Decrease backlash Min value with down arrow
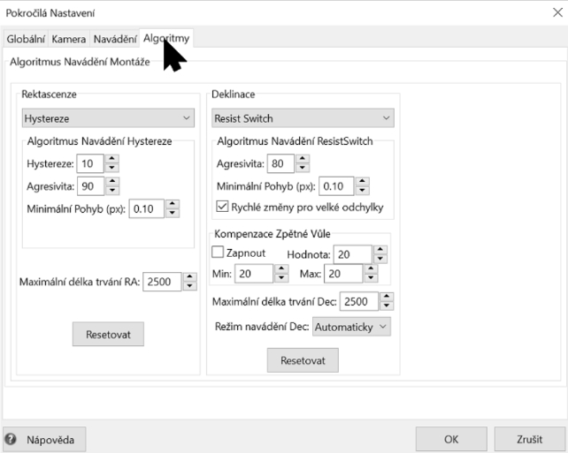Screen dimensions: 568x453 click(x=281, y=278)
